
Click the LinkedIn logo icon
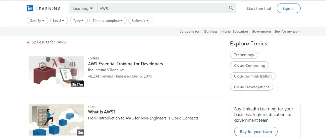coord(30,8)
